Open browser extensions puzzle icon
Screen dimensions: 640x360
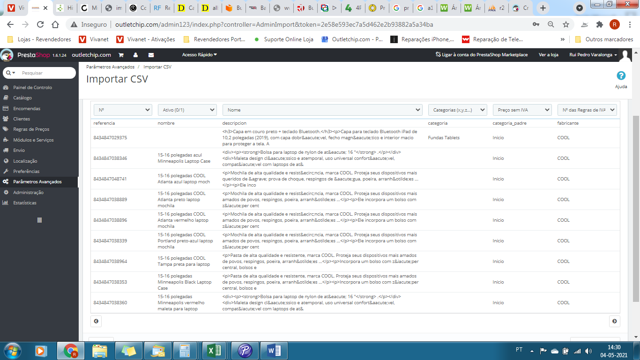click(x=599, y=24)
